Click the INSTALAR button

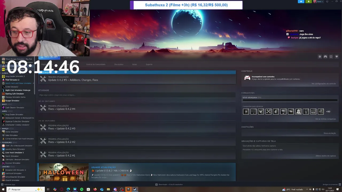(49, 57)
